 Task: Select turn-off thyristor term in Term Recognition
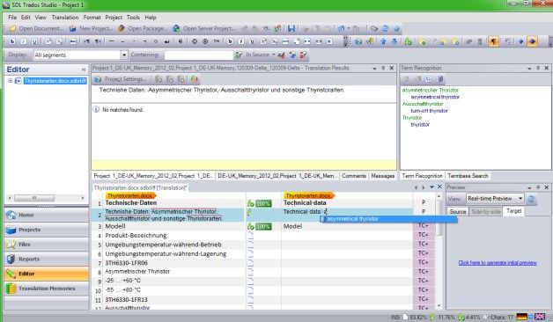tap(429, 111)
